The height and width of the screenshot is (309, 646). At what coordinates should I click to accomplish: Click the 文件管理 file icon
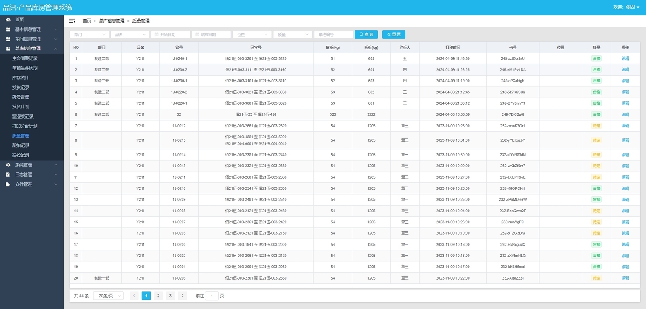click(x=8, y=184)
